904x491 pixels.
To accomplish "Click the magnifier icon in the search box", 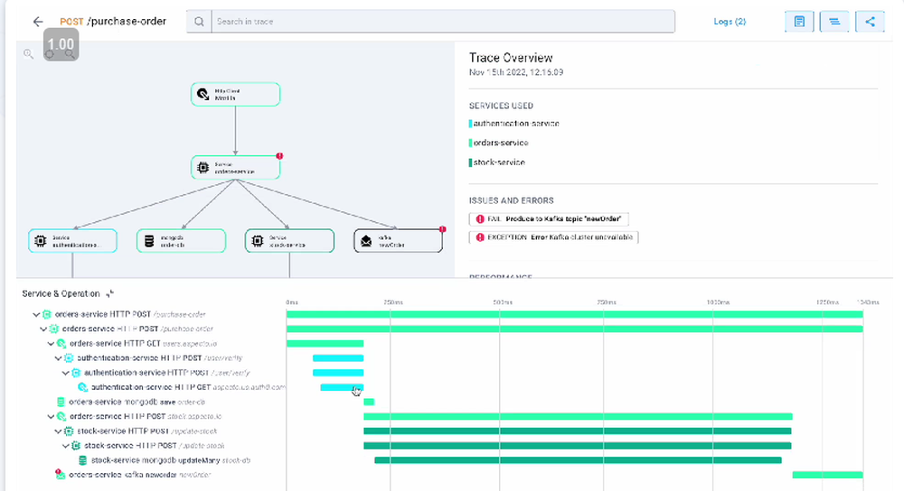I will (x=199, y=22).
